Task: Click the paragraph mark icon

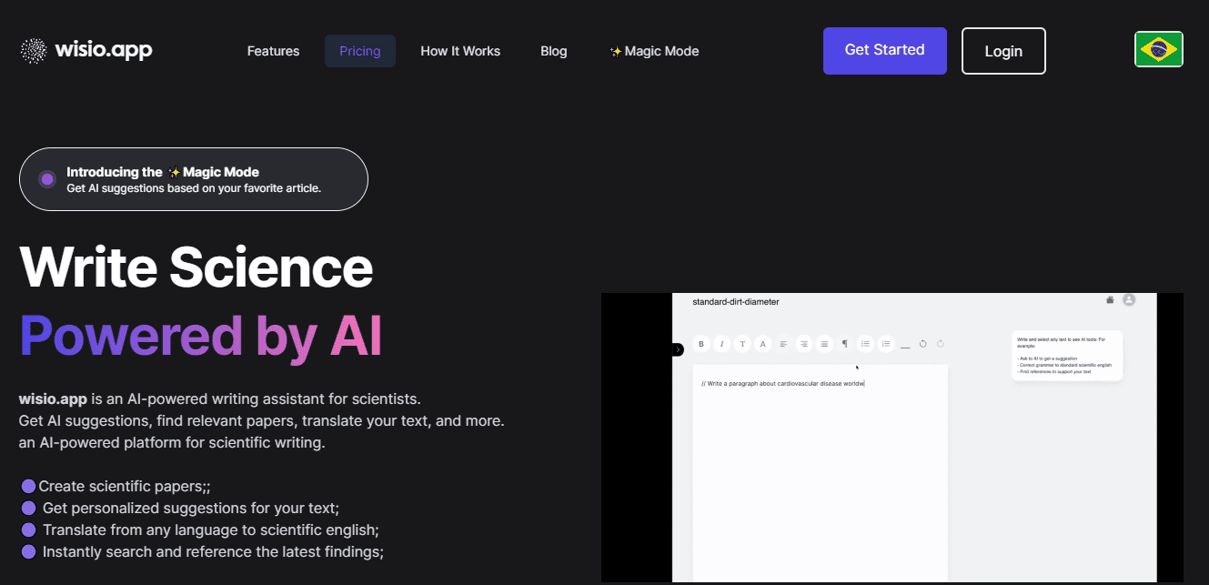Action: (x=844, y=344)
